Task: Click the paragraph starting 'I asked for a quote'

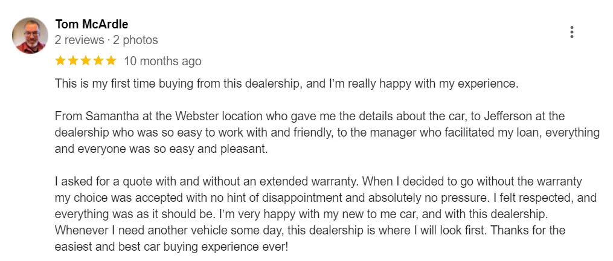Action: point(326,214)
